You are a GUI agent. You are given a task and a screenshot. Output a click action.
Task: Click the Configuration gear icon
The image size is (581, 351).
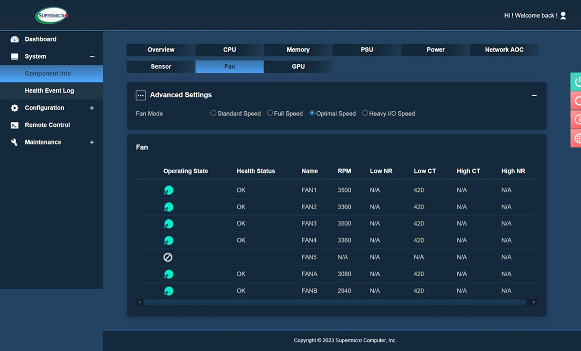click(x=15, y=108)
